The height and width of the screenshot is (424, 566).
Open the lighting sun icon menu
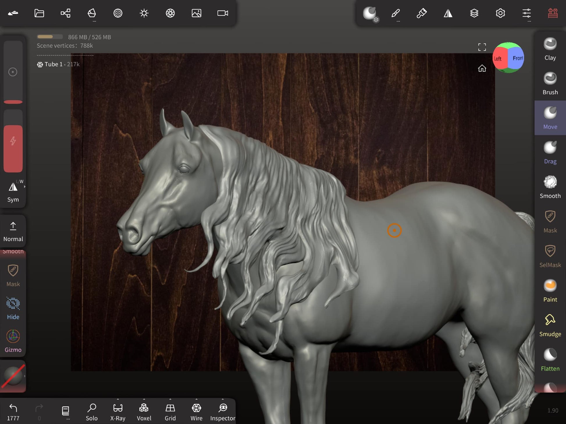tap(144, 13)
